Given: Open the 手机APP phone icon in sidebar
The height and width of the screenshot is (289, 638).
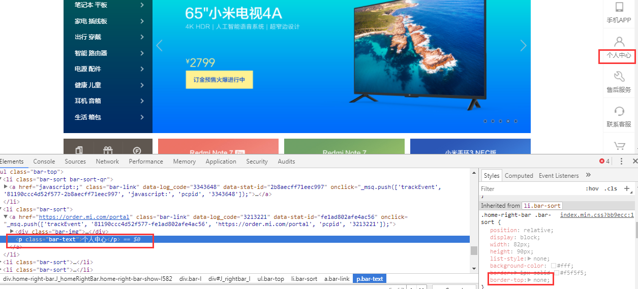Looking at the screenshot, I should pyautogui.click(x=619, y=7).
